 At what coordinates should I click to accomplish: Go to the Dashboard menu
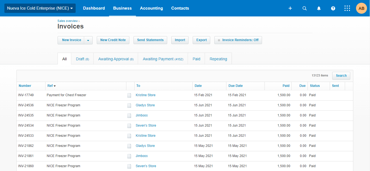point(94,8)
